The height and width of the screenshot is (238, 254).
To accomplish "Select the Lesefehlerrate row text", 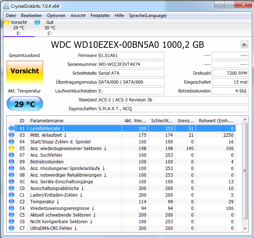I will pyautogui.click(x=47, y=128).
